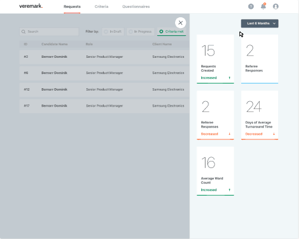Open the notifications bell icon
The width and height of the screenshot is (299, 239).
pos(263,7)
